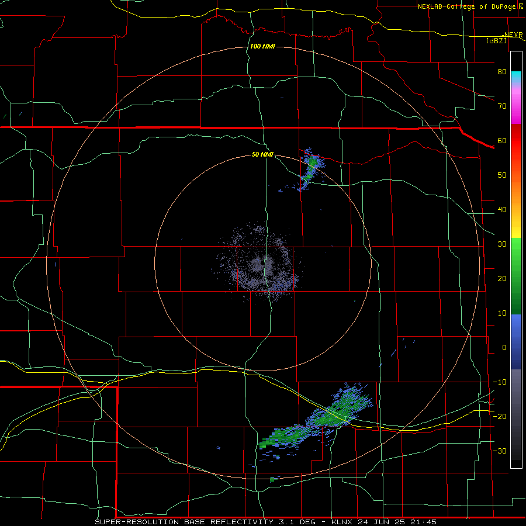The height and width of the screenshot is (526, 526).
Task: Click the '0' value on dBZ scale
Action: point(504,348)
